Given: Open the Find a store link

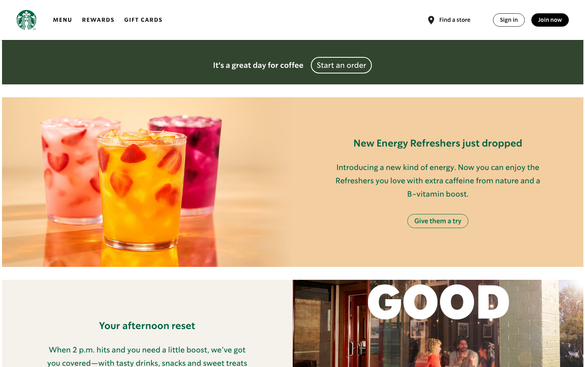Looking at the screenshot, I should click(455, 20).
